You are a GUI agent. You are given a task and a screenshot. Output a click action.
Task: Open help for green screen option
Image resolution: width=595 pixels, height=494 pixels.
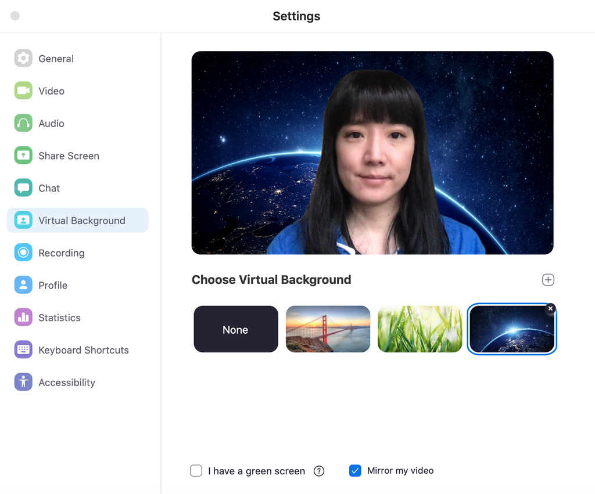tap(318, 471)
